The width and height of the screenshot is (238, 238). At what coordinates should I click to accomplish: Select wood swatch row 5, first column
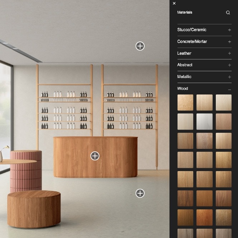(x=185, y=179)
